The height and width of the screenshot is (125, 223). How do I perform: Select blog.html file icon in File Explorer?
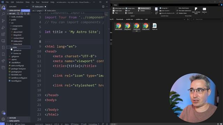pos(128,26)
